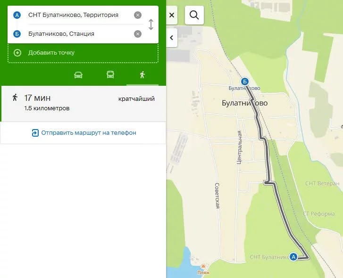This screenshot has width=343, height=278.
Task: Switch to the pedestrian route tab
Action: (x=142, y=75)
